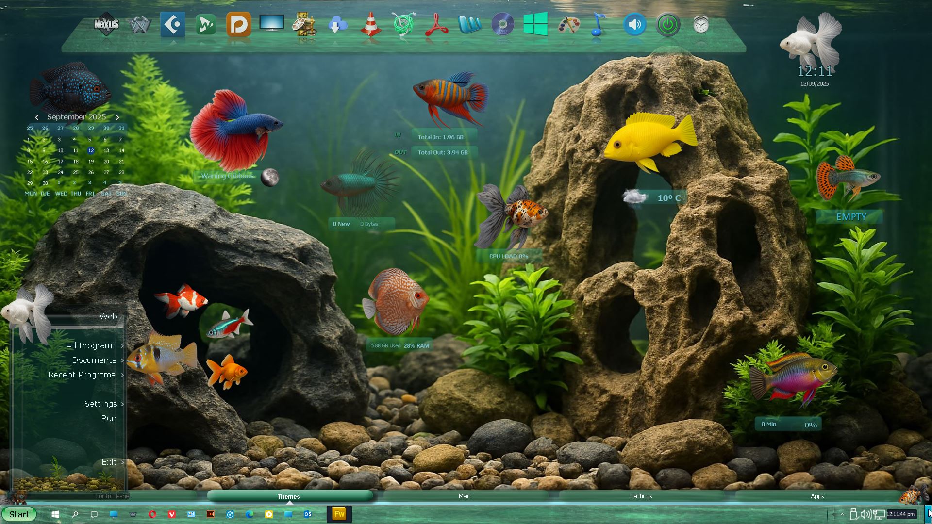
Task: Mute sound with speaker dock icon
Action: (634, 25)
